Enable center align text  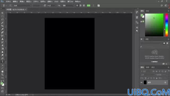point(80,6)
